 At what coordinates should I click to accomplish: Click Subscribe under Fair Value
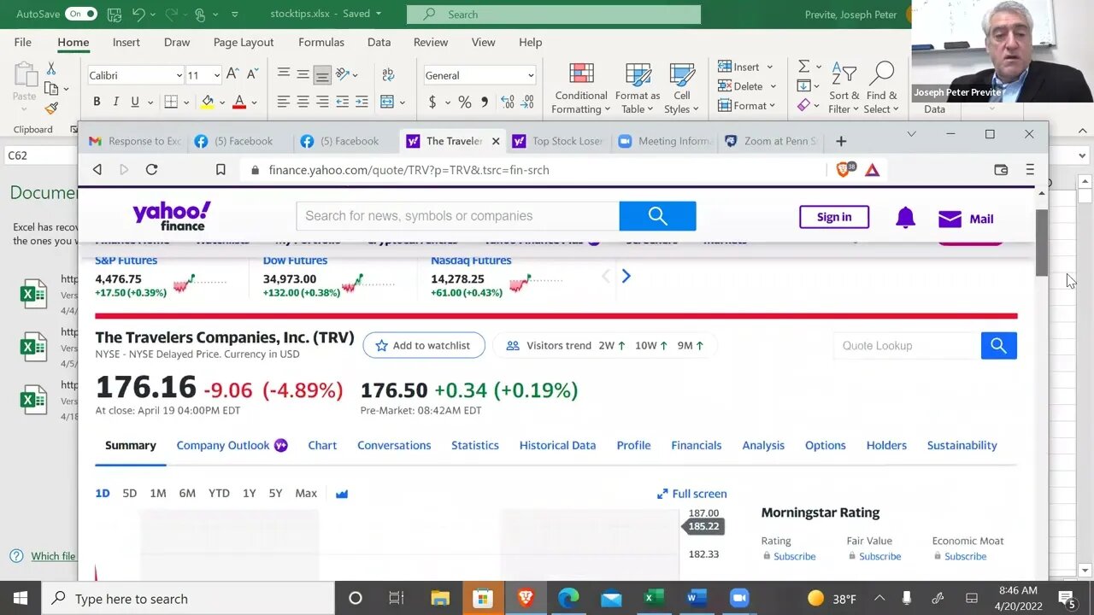coord(879,556)
